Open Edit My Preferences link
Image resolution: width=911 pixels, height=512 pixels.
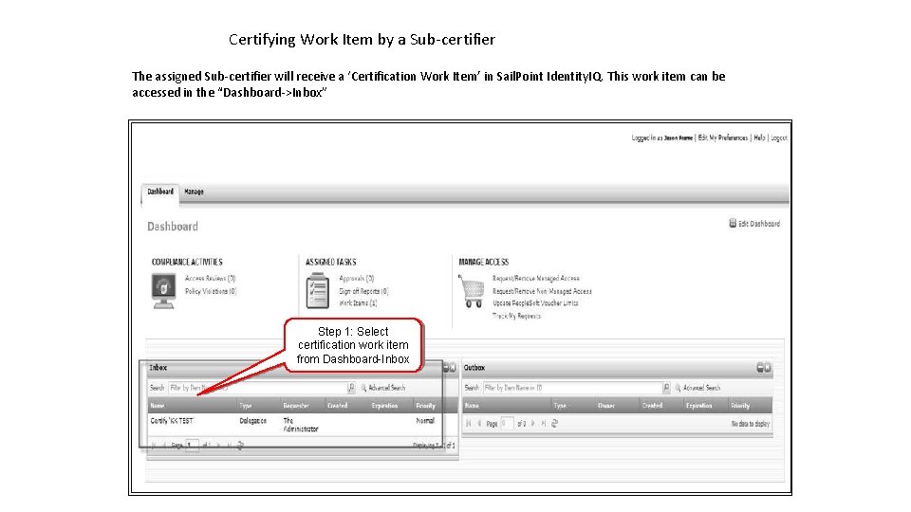pyautogui.click(x=723, y=138)
